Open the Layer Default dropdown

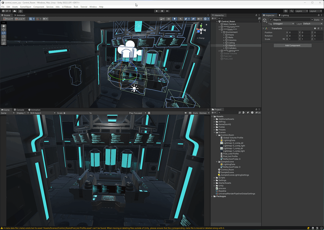(313, 24)
